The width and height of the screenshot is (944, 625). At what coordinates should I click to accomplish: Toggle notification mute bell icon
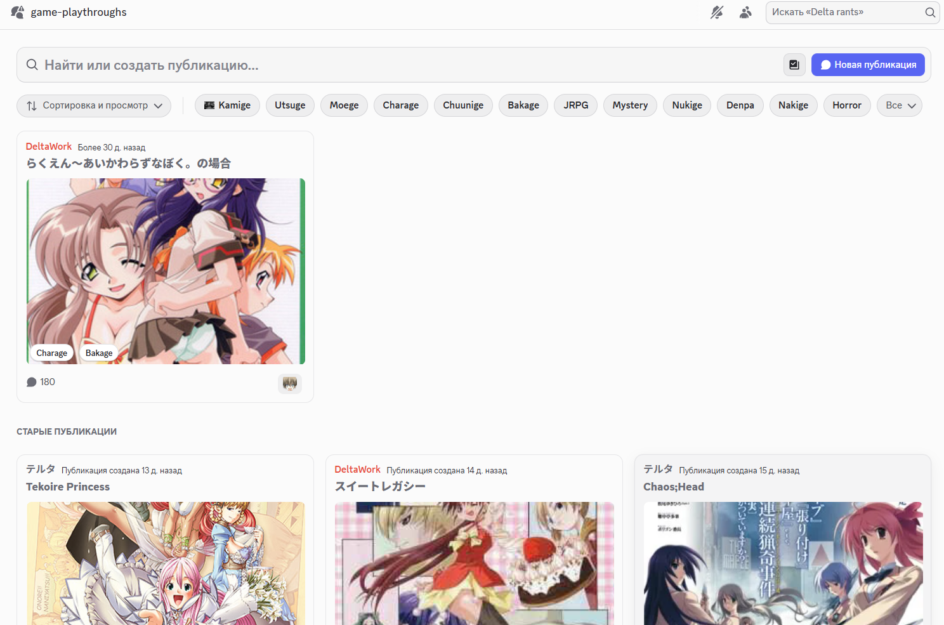(x=717, y=12)
